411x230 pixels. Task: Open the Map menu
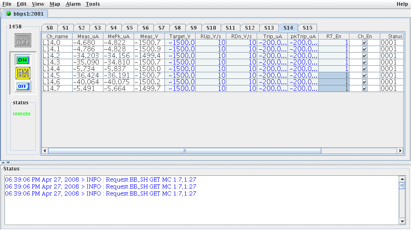(55, 4)
